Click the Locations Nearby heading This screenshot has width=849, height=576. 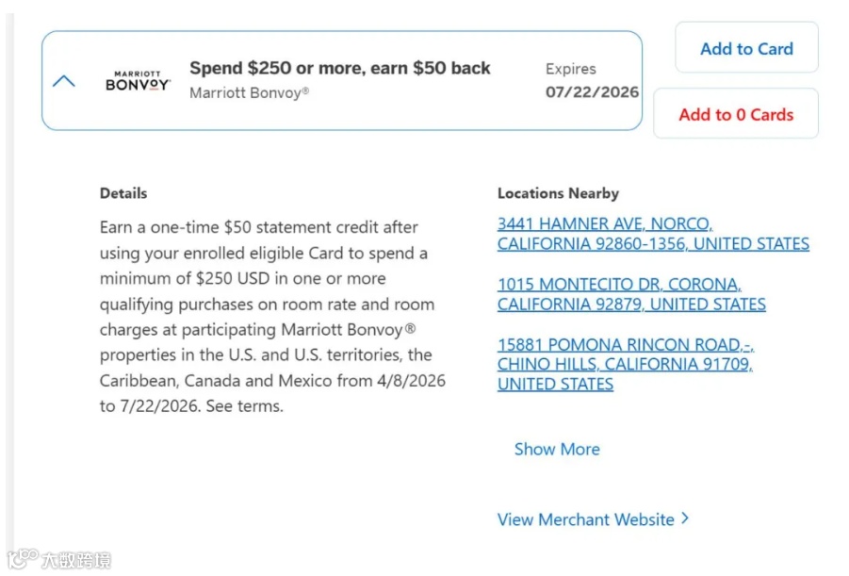click(x=558, y=193)
